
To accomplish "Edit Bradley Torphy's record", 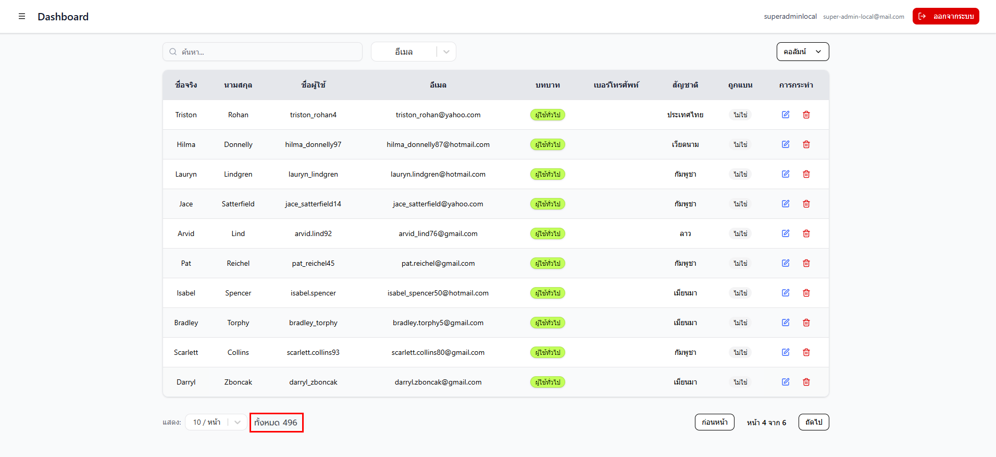I will click(786, 323).
